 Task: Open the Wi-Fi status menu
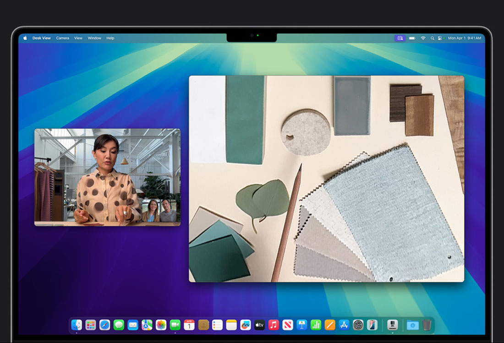423,38
